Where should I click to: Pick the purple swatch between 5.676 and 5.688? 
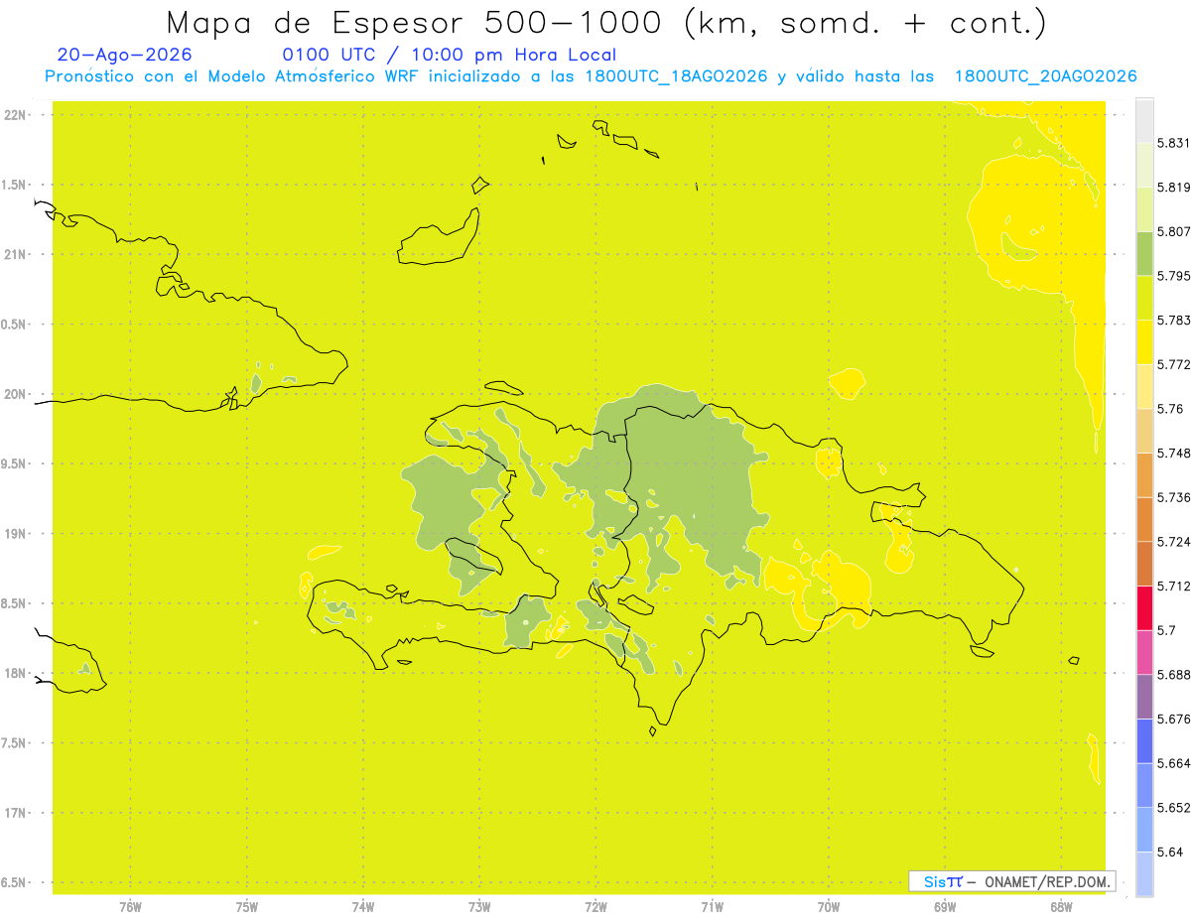click(x=1144, y=697)
